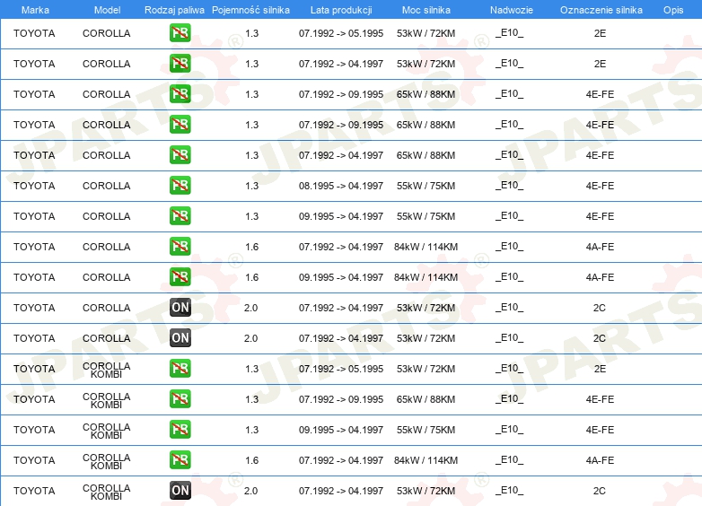Image resolution: width=702 pixels, height=506 pixels.
Task: Select date range 08.1995 -> 04.1997
Action: (341, 186)
